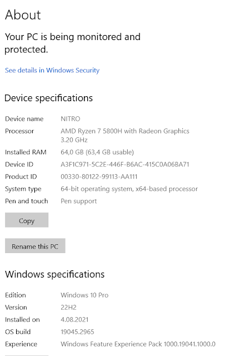The height and width of the screenshot is (356, 250).
Task: Click the 64-bit operating system type text
Action: 129,189
